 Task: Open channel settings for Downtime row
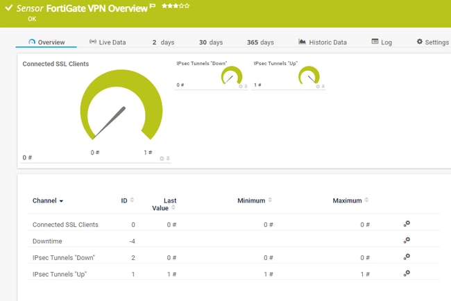point(407,241)
